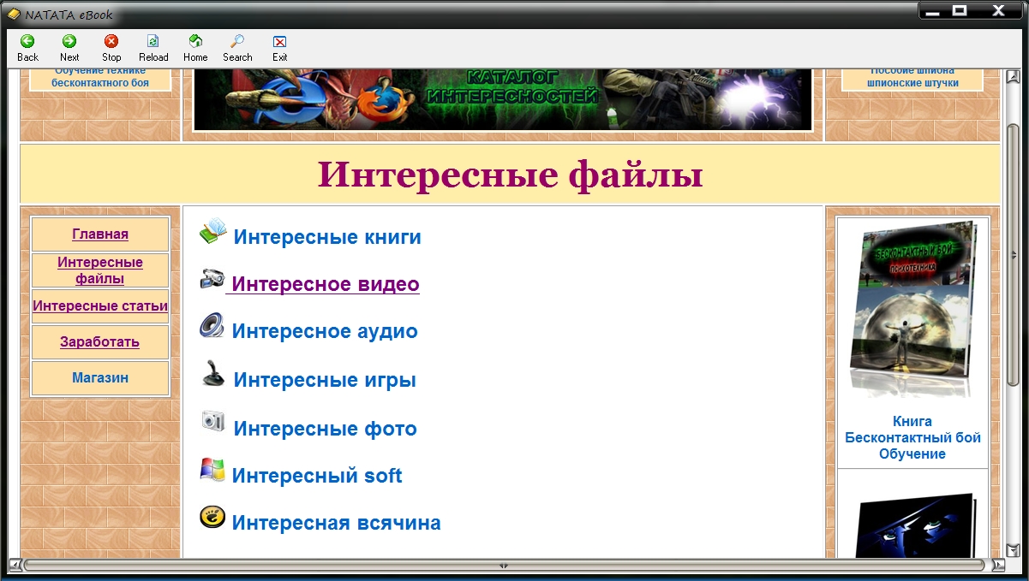1029x581 pixels.
Task: Open Интересные статьи in the left menu
Action: pyautogui.click(x=100, y=306)
